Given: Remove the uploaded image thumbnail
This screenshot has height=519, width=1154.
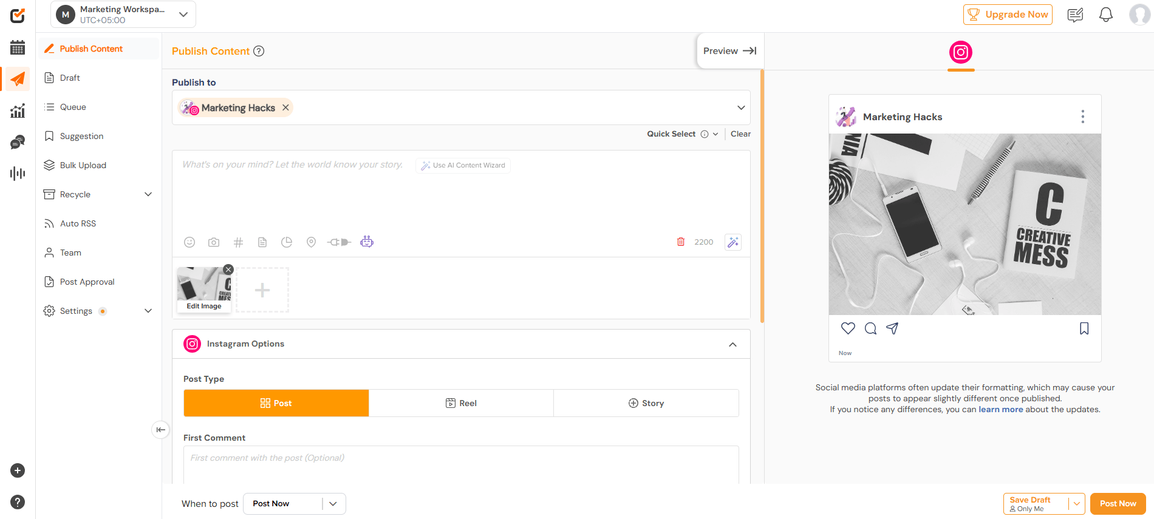Looking at the screenshot, I should click(228, 270).
